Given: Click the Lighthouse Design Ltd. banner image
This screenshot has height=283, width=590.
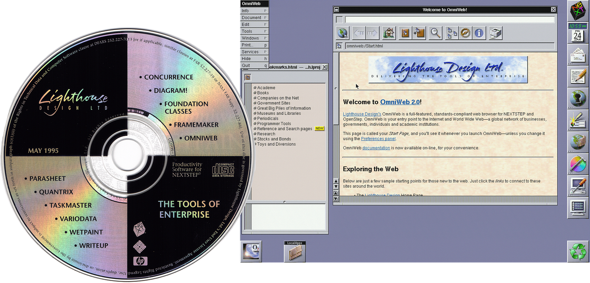Looking at the screenshot, I should 448,70.
